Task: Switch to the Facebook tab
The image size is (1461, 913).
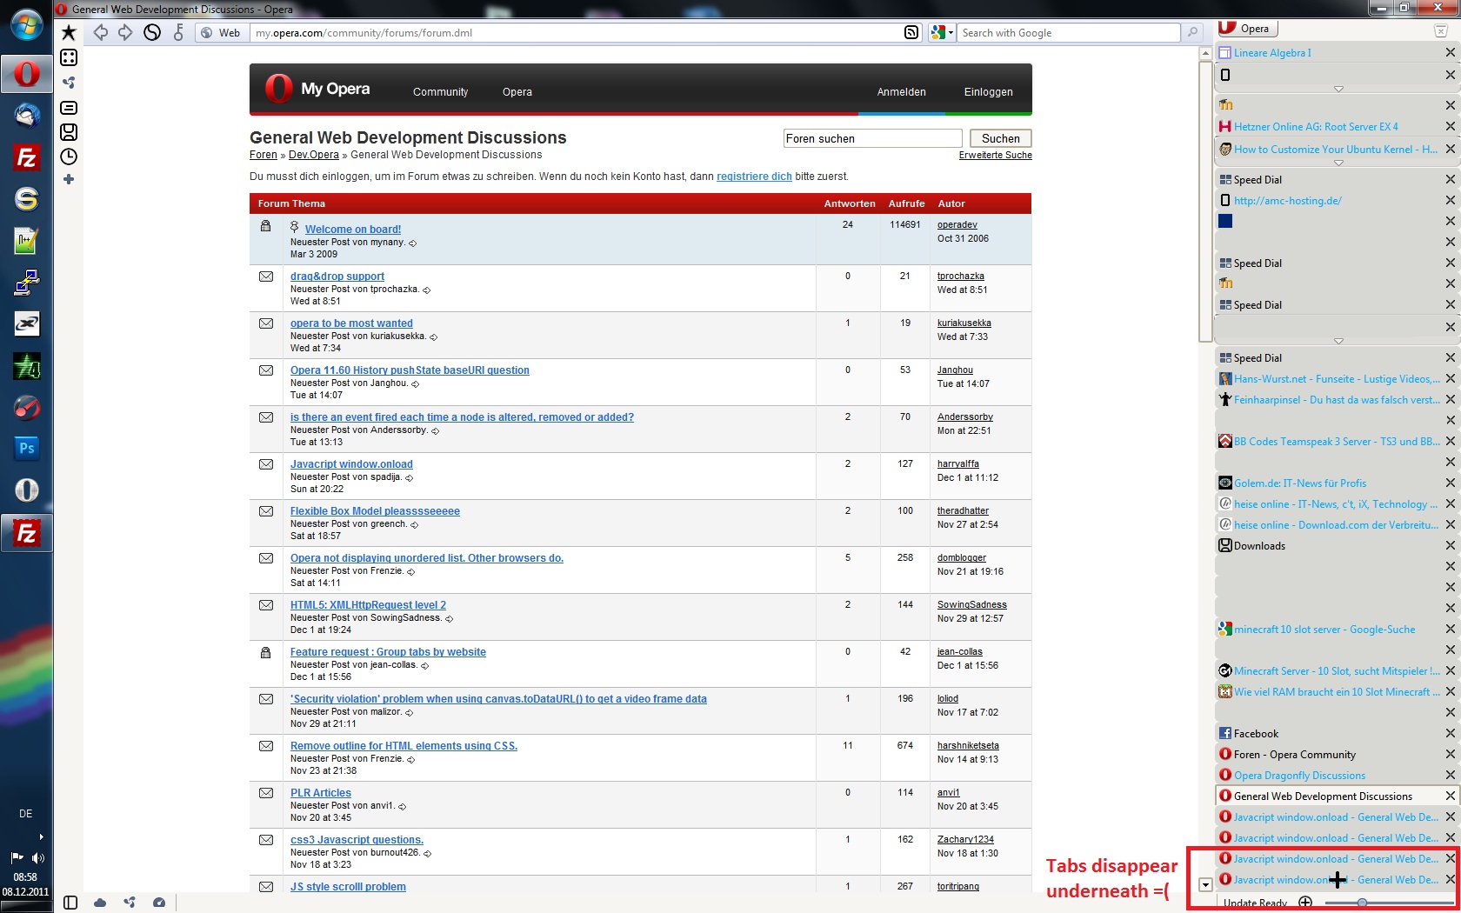Action: (x=1256, y=734)
